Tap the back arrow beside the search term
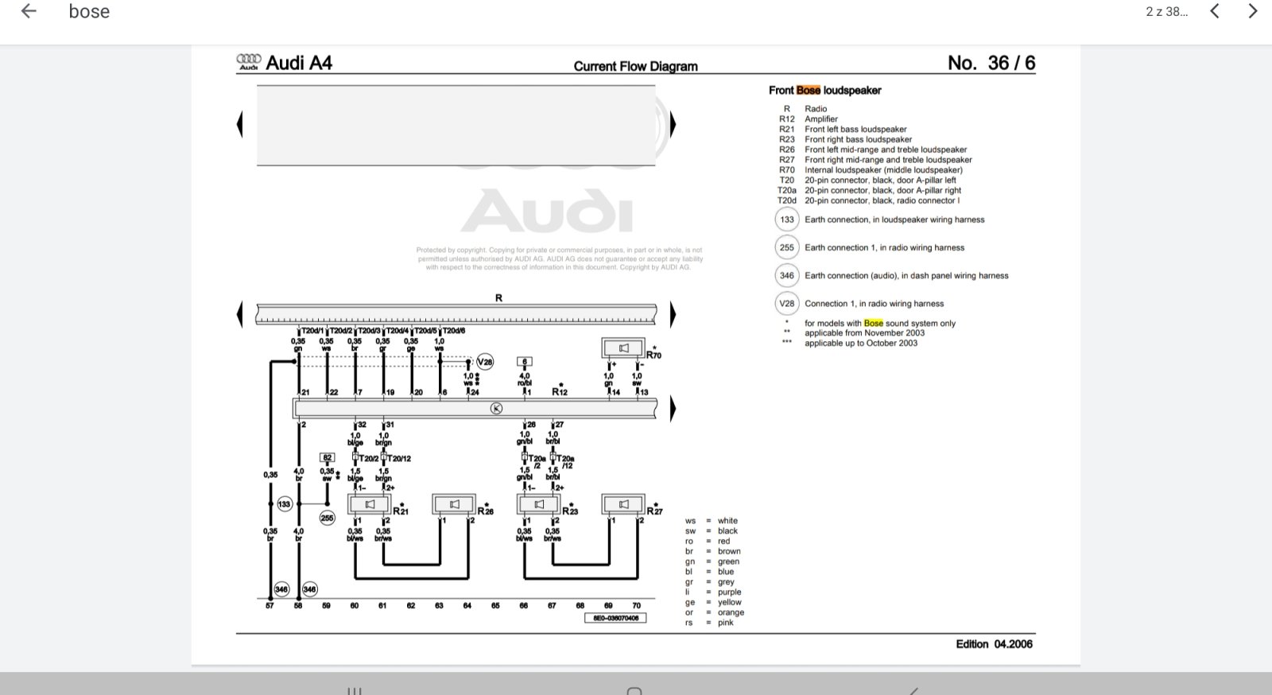Screen dimensions: 1272x695 (29, 11)
